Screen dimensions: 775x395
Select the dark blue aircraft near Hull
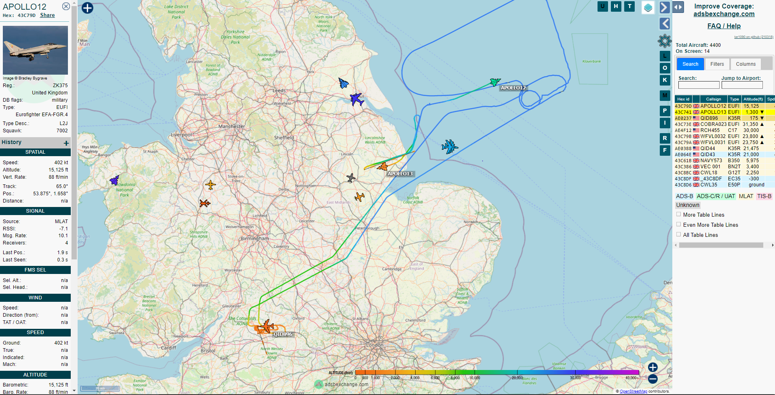point(357,99)
